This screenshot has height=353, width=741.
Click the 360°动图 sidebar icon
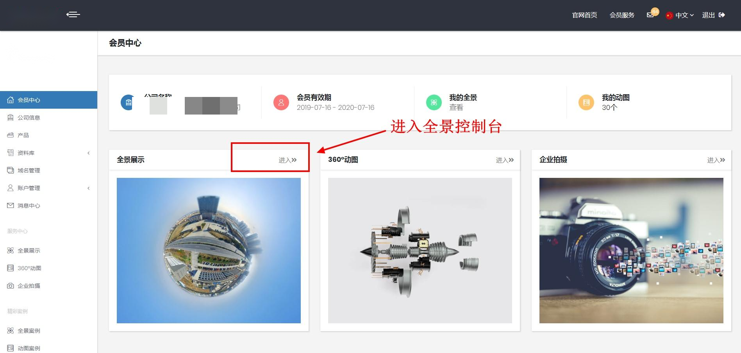coord(11,268)
